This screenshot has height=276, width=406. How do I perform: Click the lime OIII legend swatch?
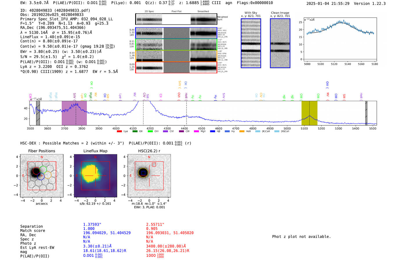coord(150,131)
